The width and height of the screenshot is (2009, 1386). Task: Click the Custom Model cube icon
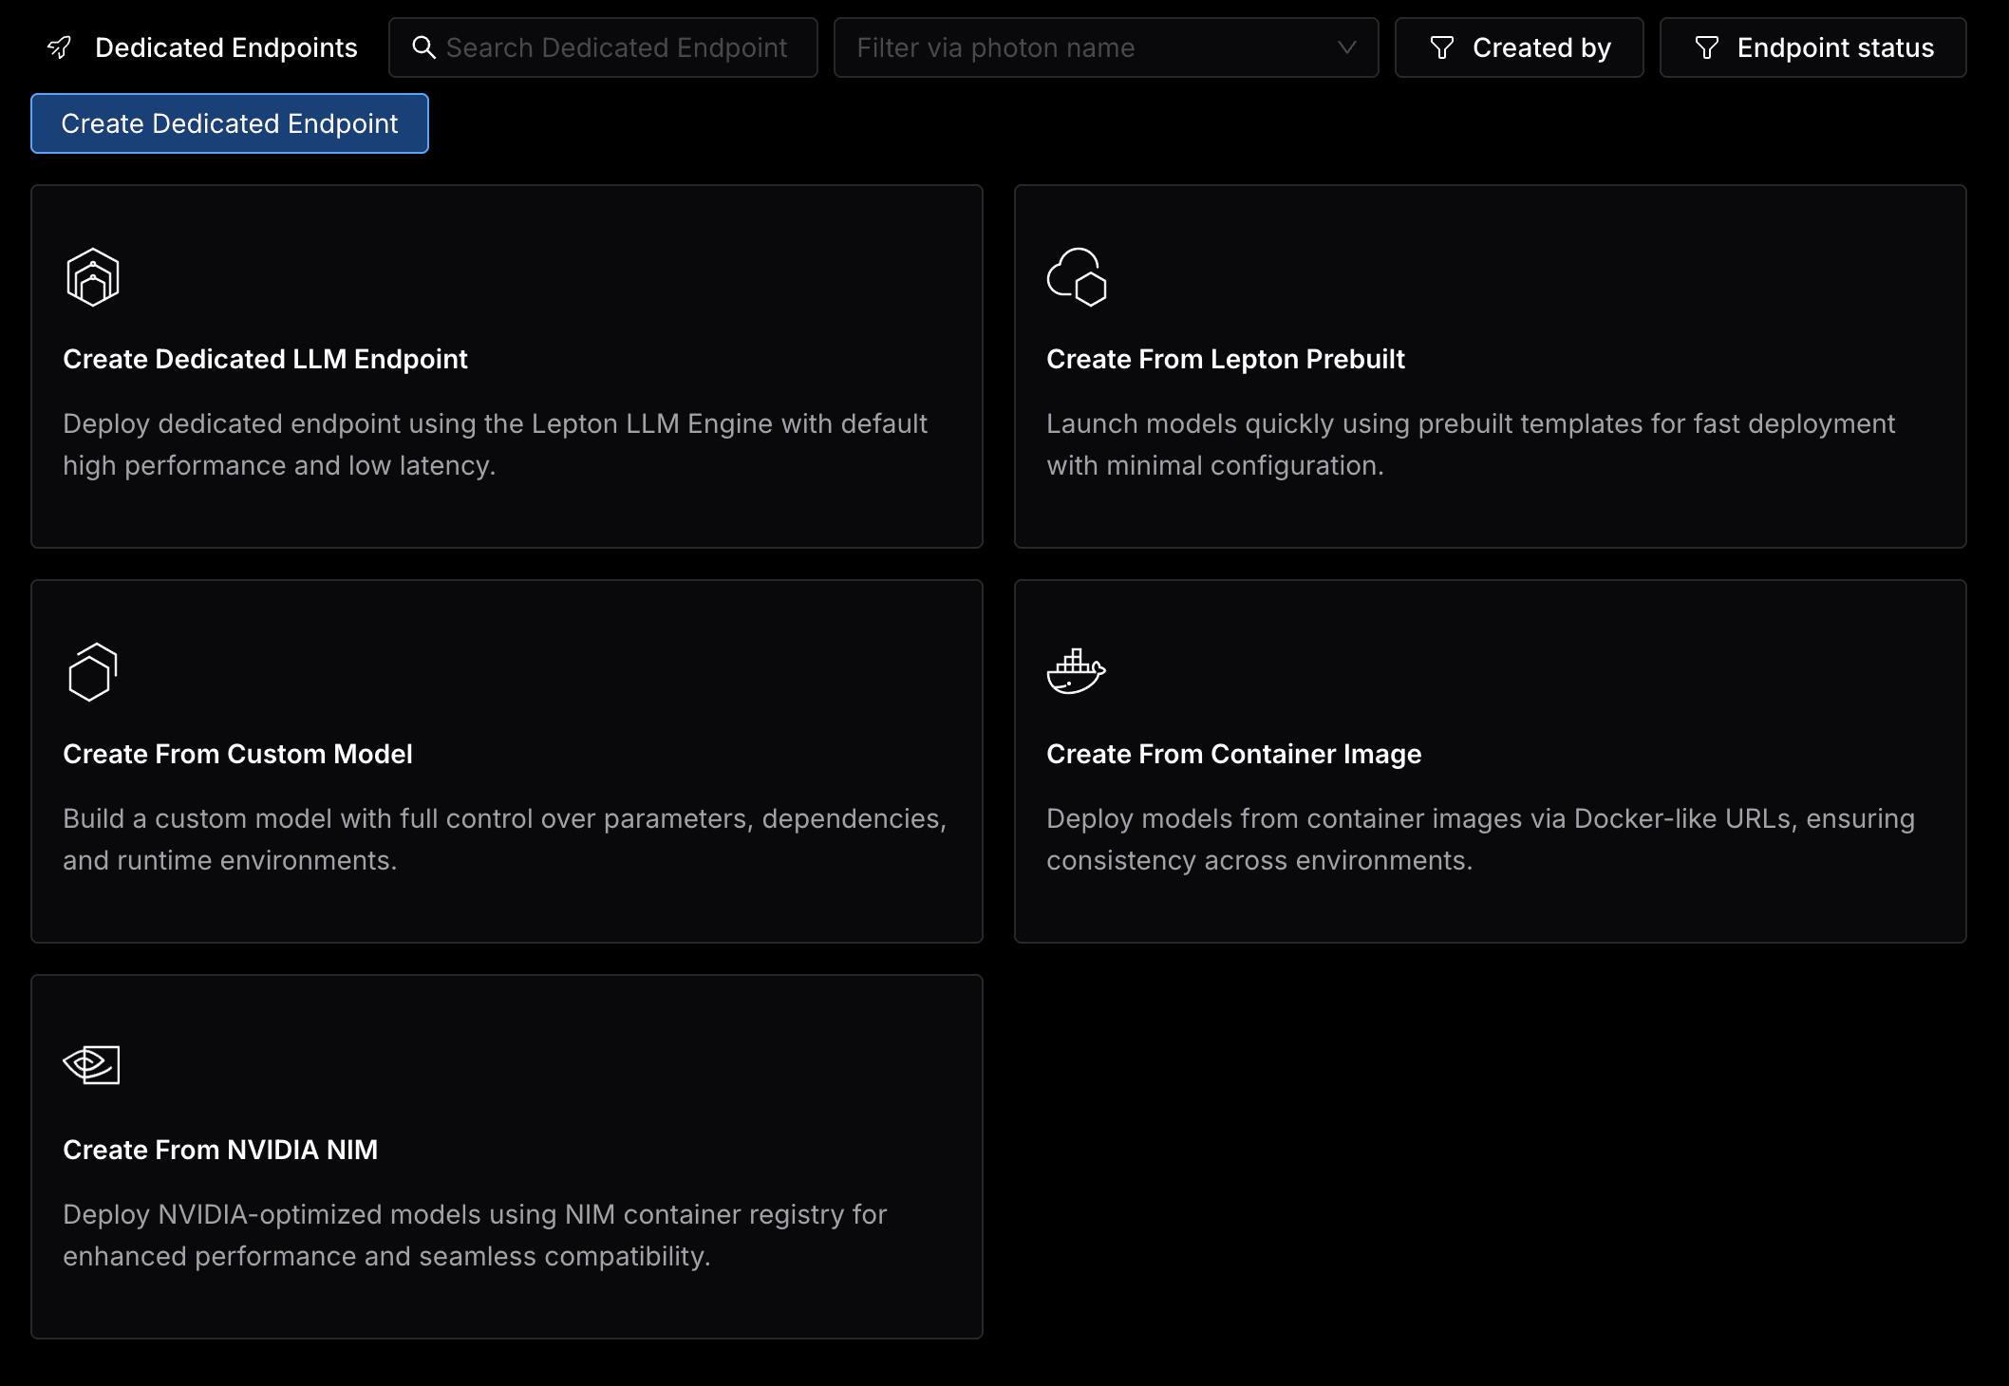tap(93, 672)
